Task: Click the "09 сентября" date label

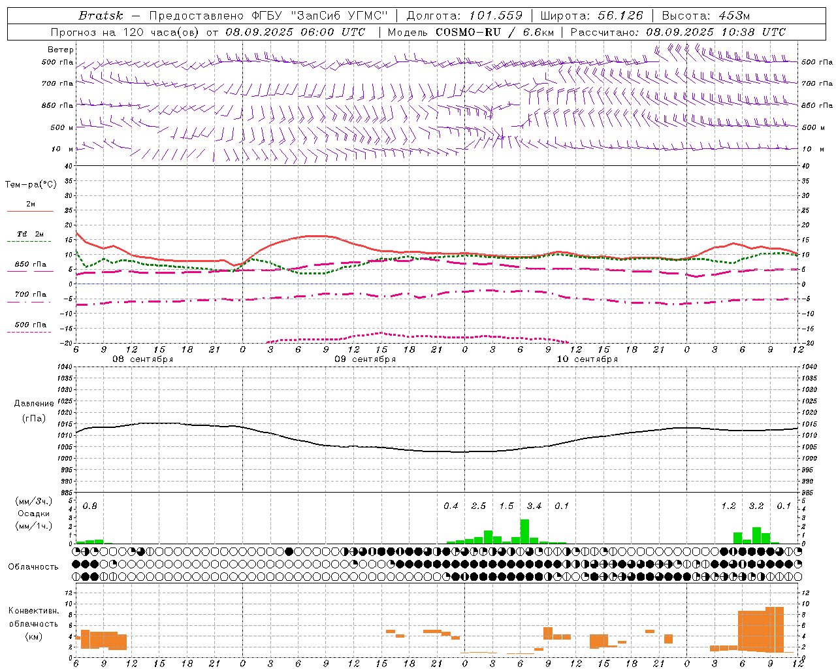Action: click(x=365, y=359)
